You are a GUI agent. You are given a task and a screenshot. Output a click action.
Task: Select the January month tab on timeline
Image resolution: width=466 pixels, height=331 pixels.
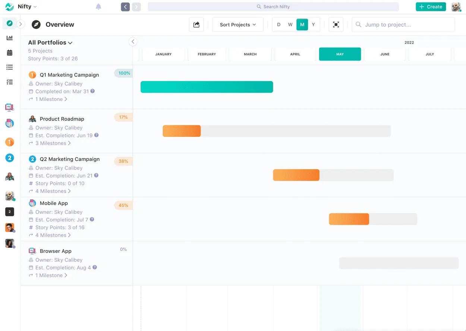(163, 54)
